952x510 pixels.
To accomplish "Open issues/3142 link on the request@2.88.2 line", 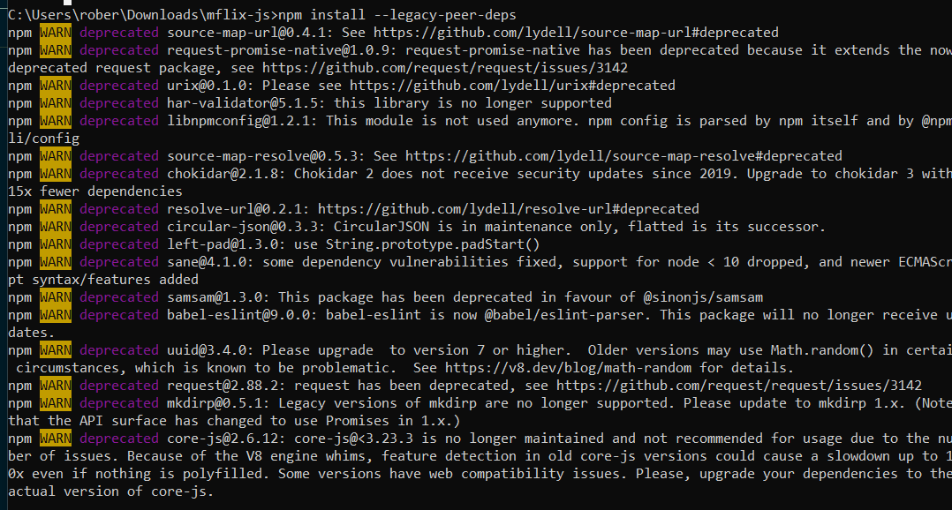I will [738, 386].
